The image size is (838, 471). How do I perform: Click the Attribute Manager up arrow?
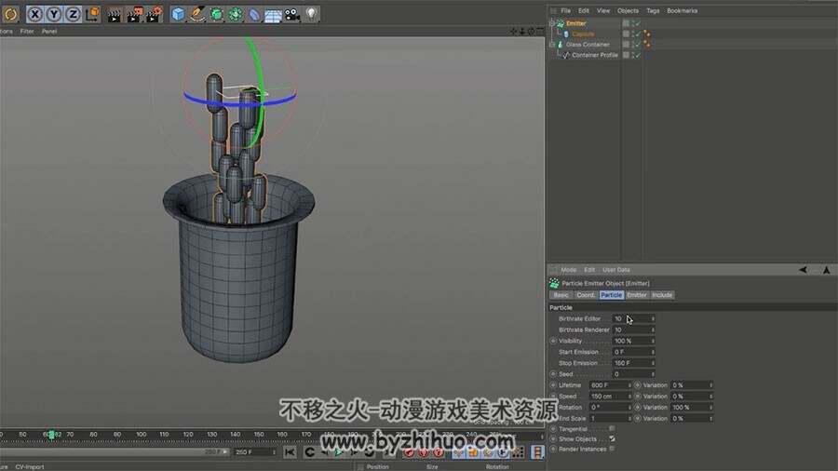(826, 270)
